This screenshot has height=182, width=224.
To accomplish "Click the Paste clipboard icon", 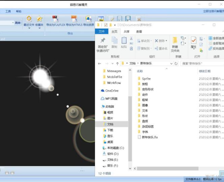I will (x=124, y=40).
